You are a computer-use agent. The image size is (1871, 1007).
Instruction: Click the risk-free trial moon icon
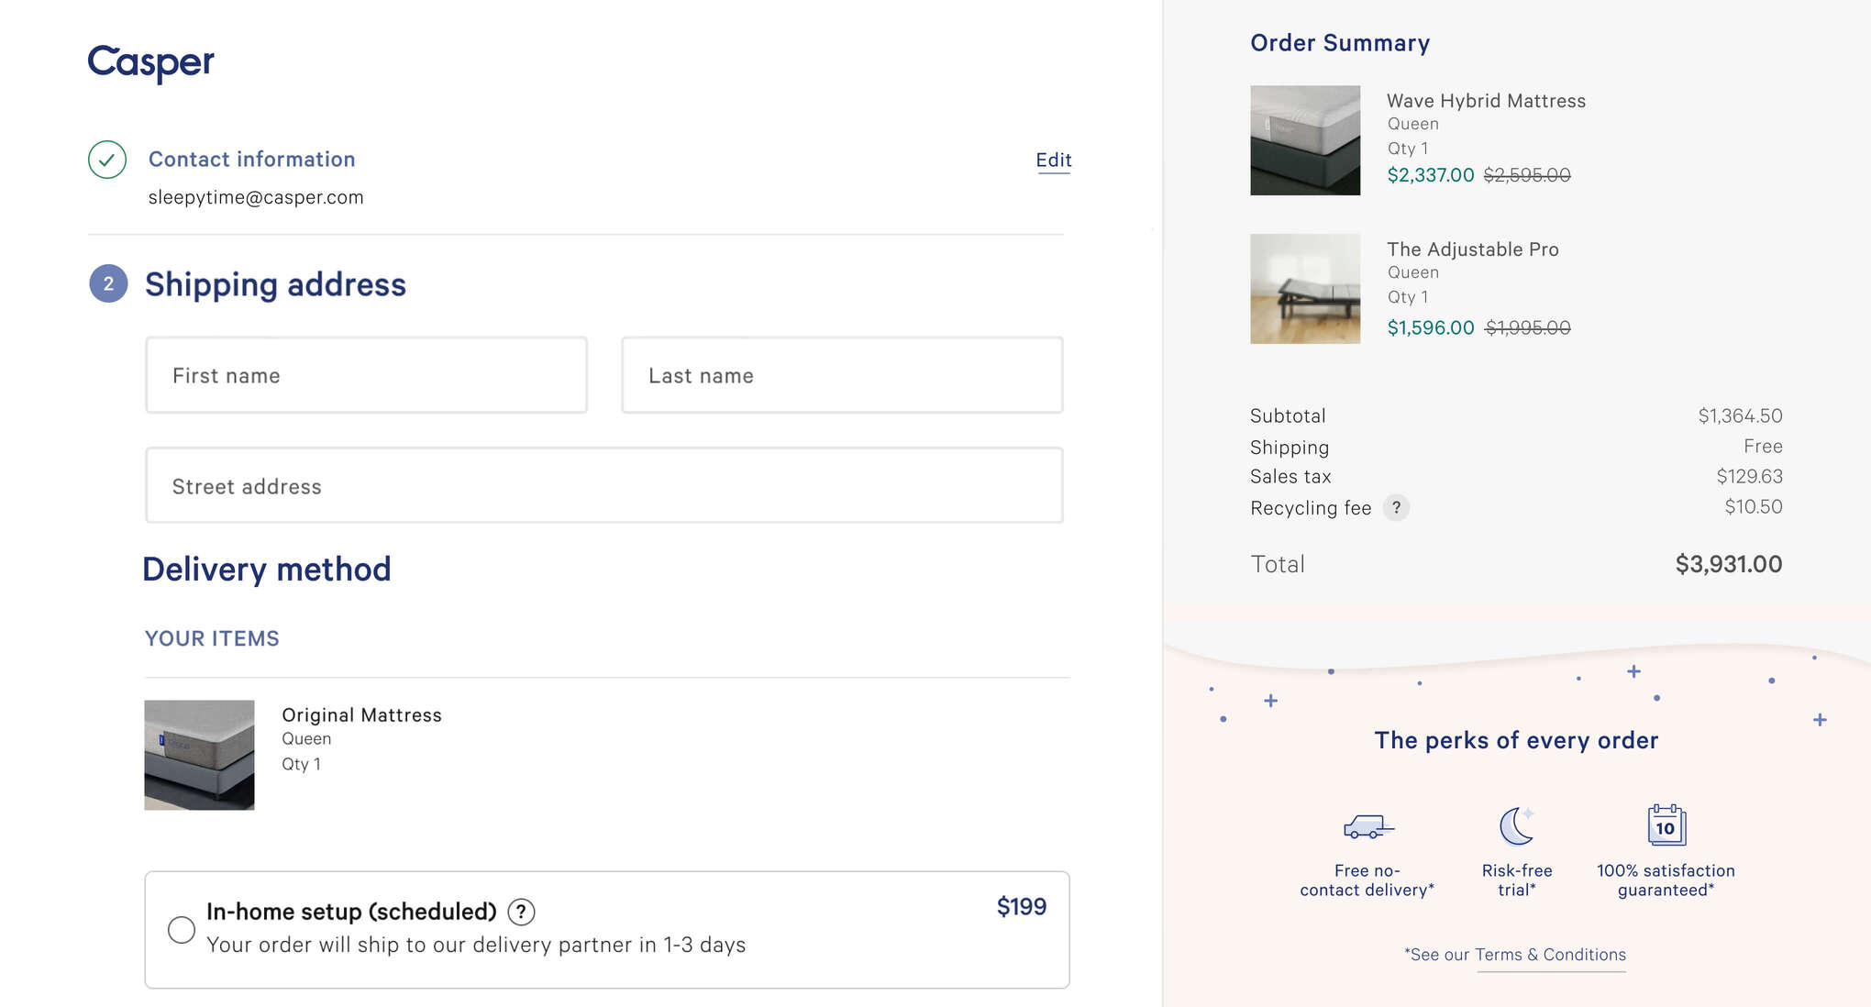pos(1516,825)
